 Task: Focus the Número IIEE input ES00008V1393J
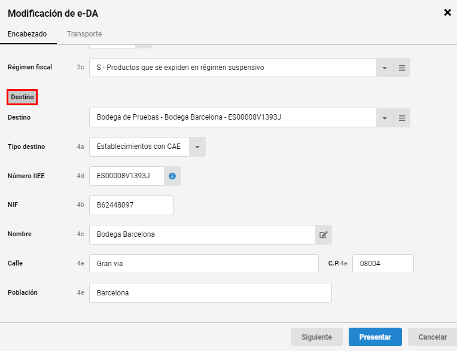click(x=126, y=176)
